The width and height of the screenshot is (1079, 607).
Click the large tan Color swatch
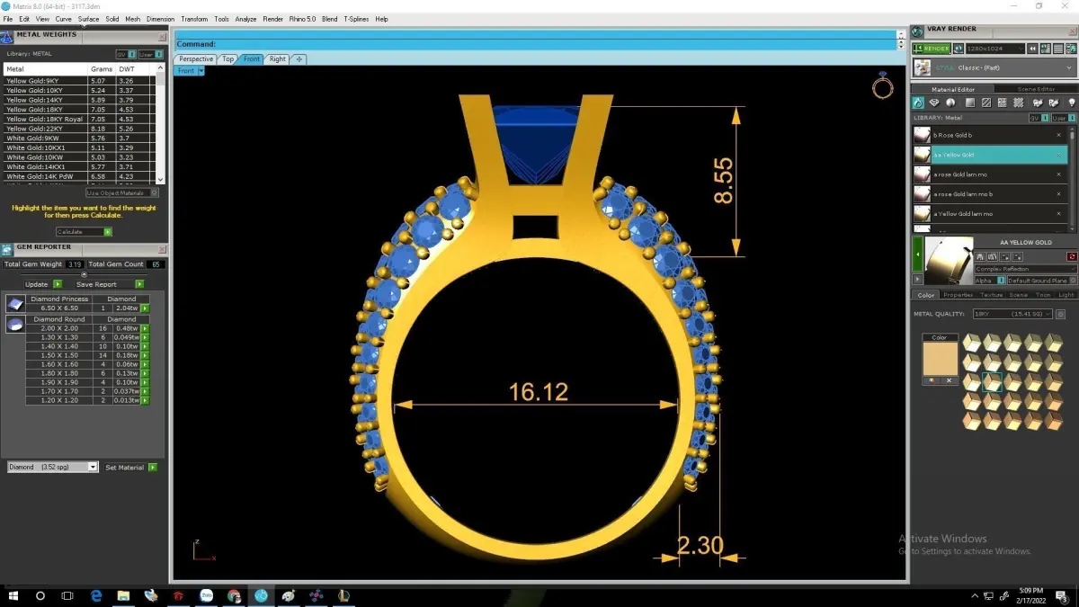[940, 359]
